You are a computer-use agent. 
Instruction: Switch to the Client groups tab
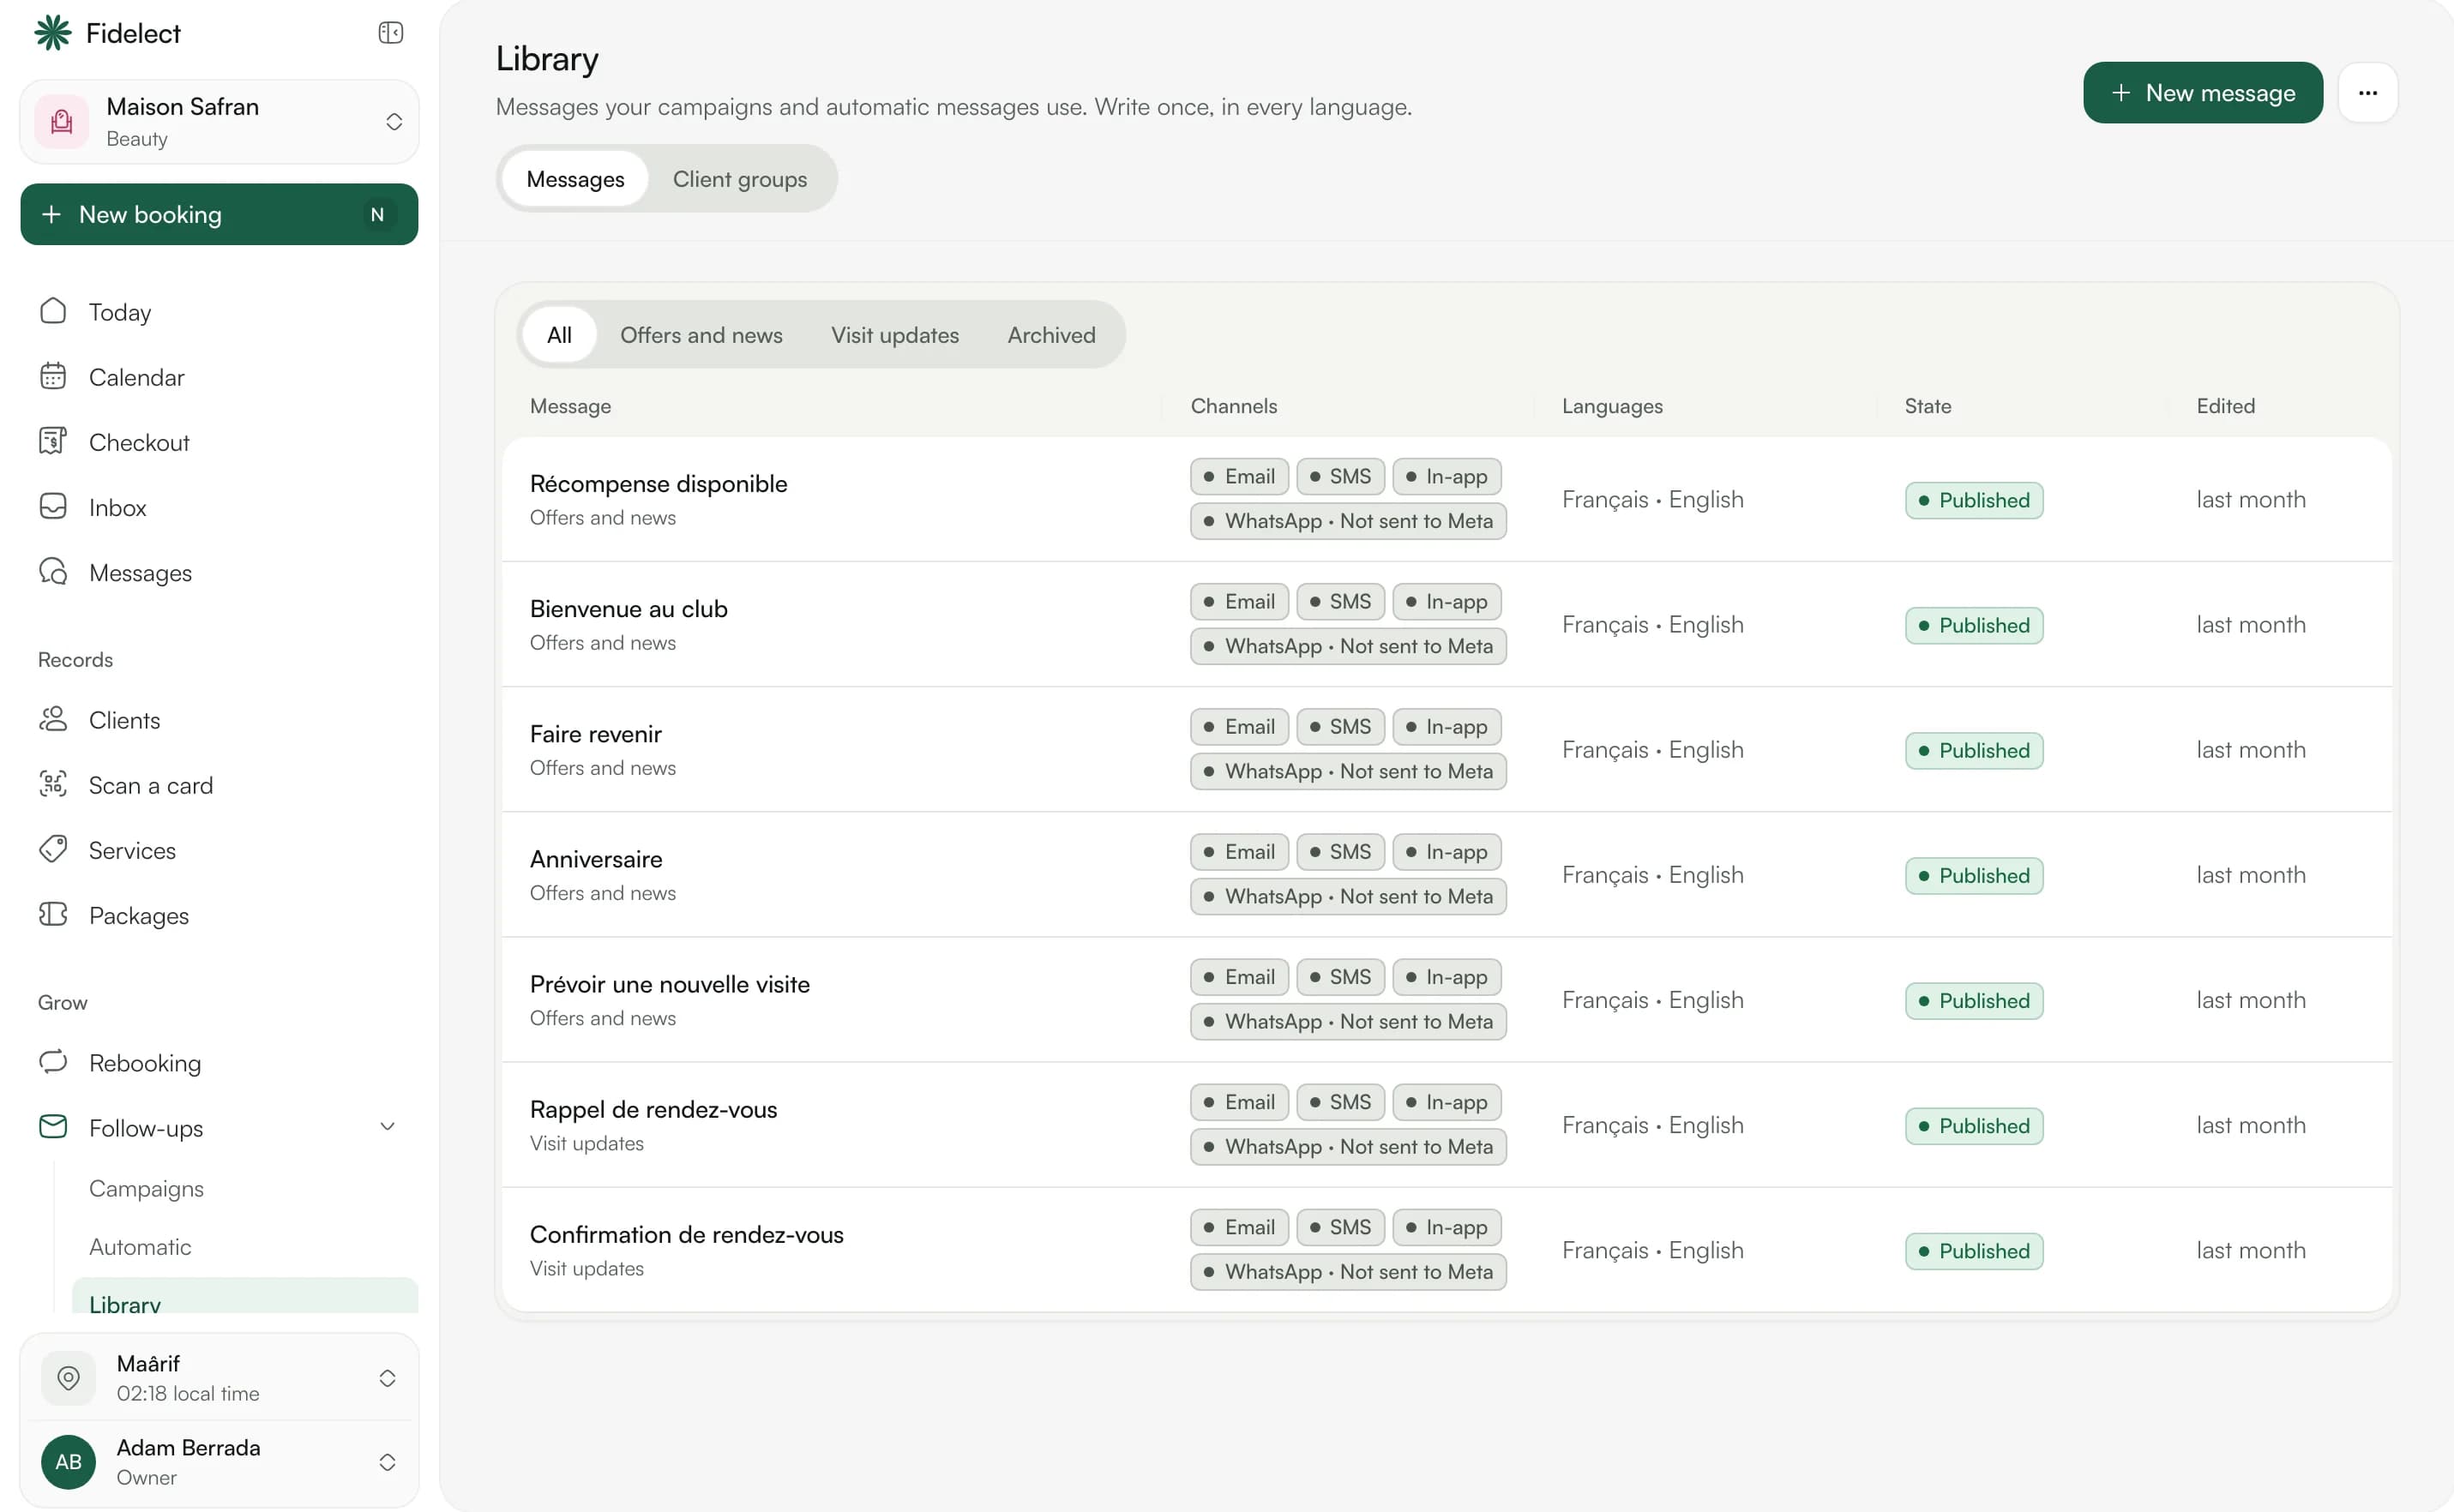pyautogui.click(x=739, y=179)
